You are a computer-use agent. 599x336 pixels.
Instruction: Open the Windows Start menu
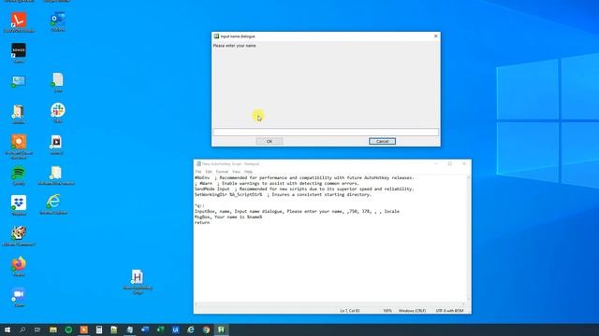click(7, 329)
